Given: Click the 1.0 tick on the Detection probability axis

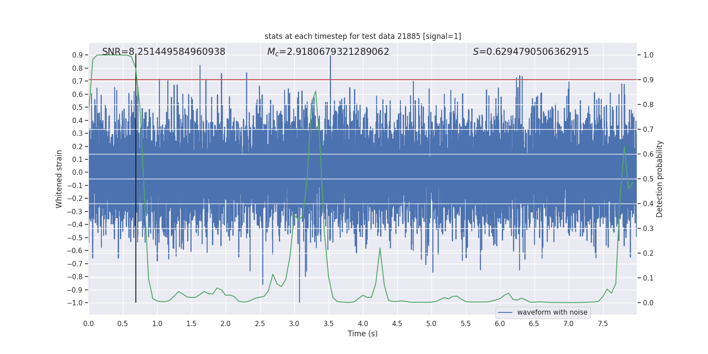Looking at the screenshot, I should [648, 55].
